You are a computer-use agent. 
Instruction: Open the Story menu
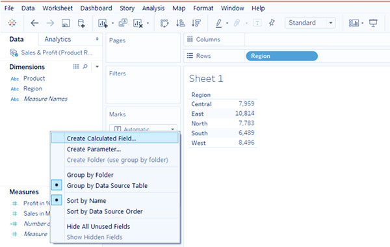click(127, 8)
